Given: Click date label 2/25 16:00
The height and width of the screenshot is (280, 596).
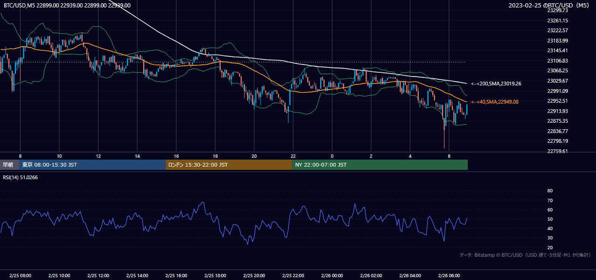Looking at the screenshot, I should coord(176,275).
